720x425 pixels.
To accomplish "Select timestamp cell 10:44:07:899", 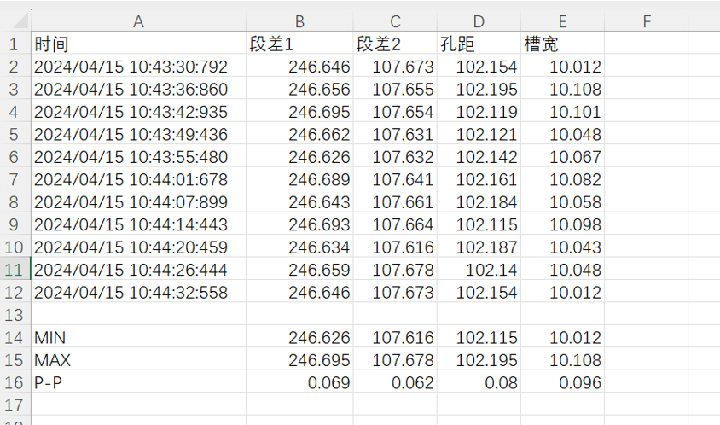I will 138,202.
